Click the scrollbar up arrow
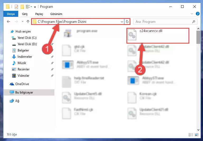Image resolution: width=203 pixels, height=141 pixels. click(x=198, y=29)
